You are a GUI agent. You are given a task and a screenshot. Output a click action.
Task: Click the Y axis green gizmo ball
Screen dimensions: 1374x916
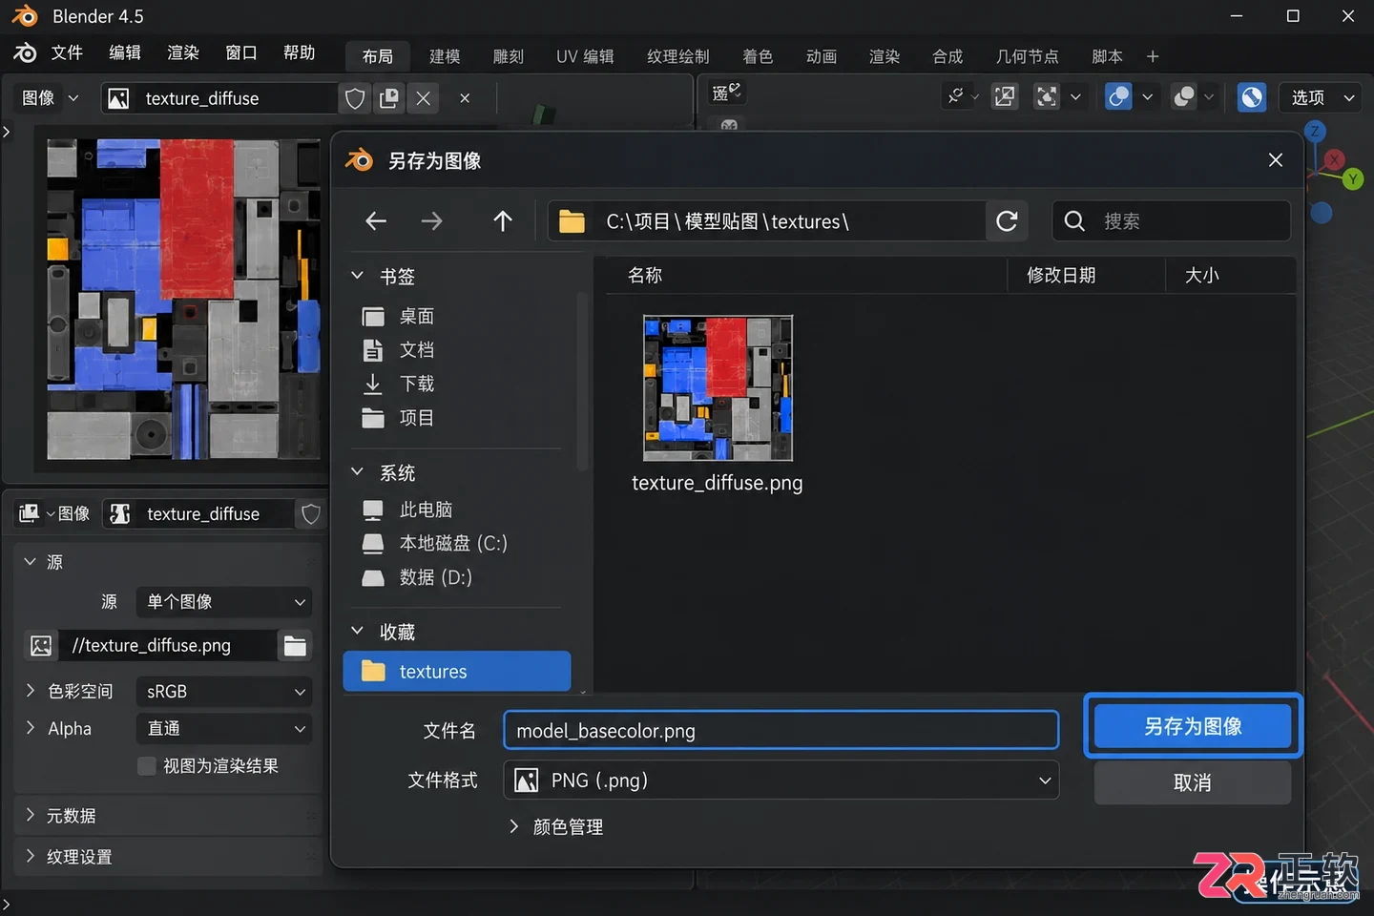pos(1352,179)
